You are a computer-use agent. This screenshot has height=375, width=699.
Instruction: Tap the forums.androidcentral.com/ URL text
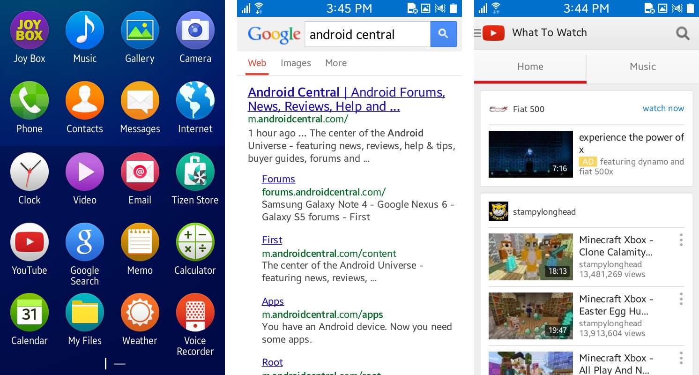pyautogui.click(x=324, y=192)
